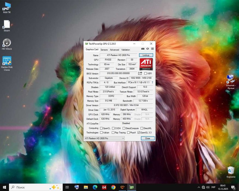Click the ATI CrossFire Disabled field
239x191 pixels.
click(x=126, y=123)
